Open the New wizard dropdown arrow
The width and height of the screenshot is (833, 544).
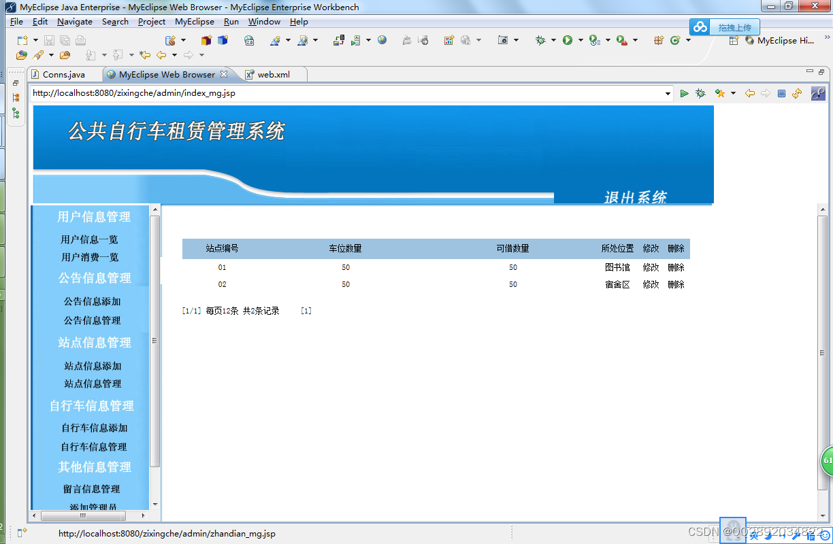tap(35, 39)
